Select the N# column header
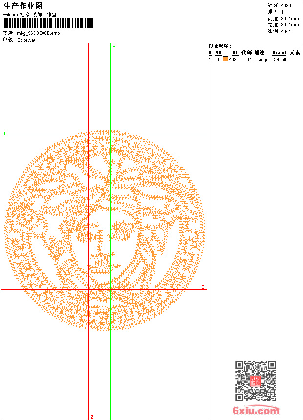Screen dimensions: 303x420 [218, 53]
